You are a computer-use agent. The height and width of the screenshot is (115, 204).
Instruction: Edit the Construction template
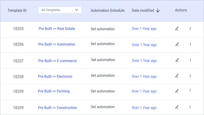[177, 107]
